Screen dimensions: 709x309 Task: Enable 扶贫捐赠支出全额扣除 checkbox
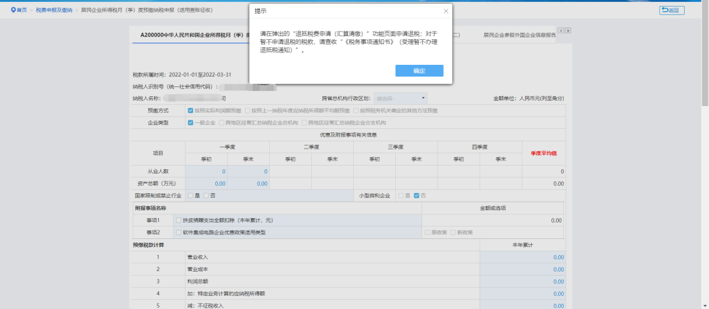pyautogui.click(x=179, y=221)
